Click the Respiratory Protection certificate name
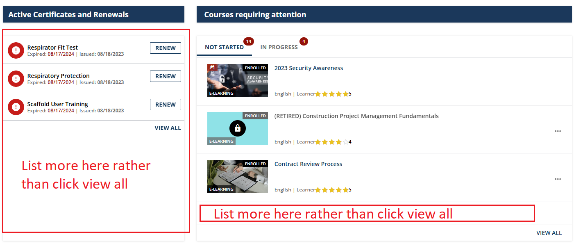This screenshot has height=246, width=574. pos(59,76)
